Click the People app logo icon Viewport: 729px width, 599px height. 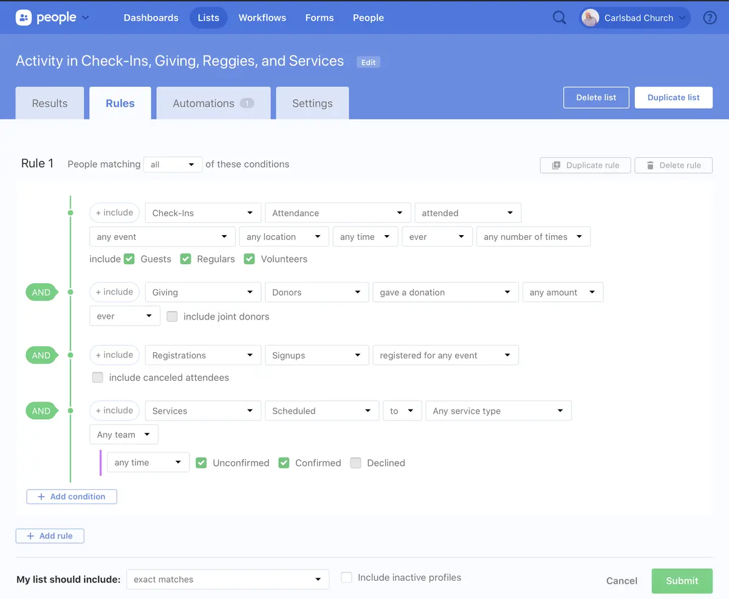click(24, 18)
